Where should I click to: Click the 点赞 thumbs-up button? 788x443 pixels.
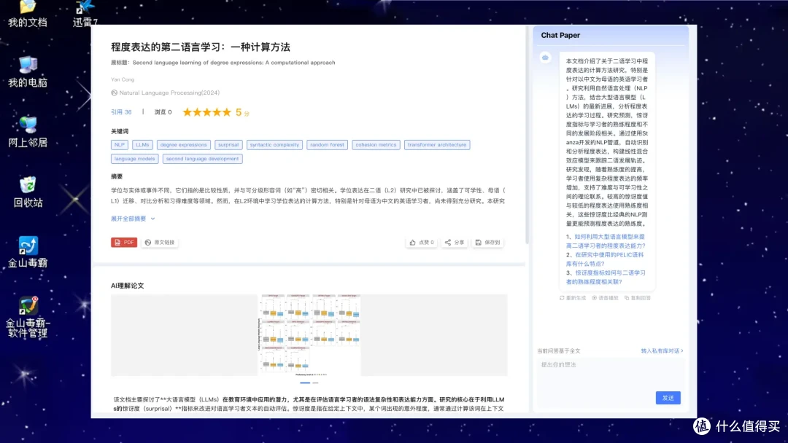point(422,243)
